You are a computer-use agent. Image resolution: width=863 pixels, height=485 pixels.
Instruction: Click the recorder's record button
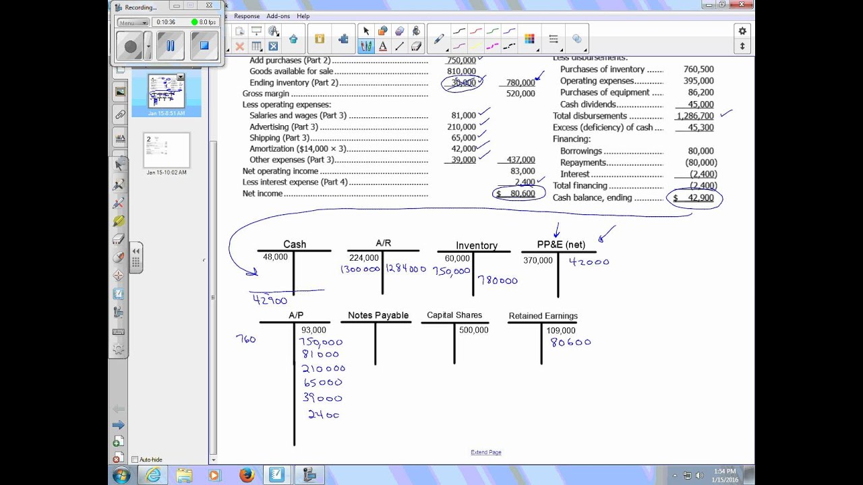coord(131,46)
